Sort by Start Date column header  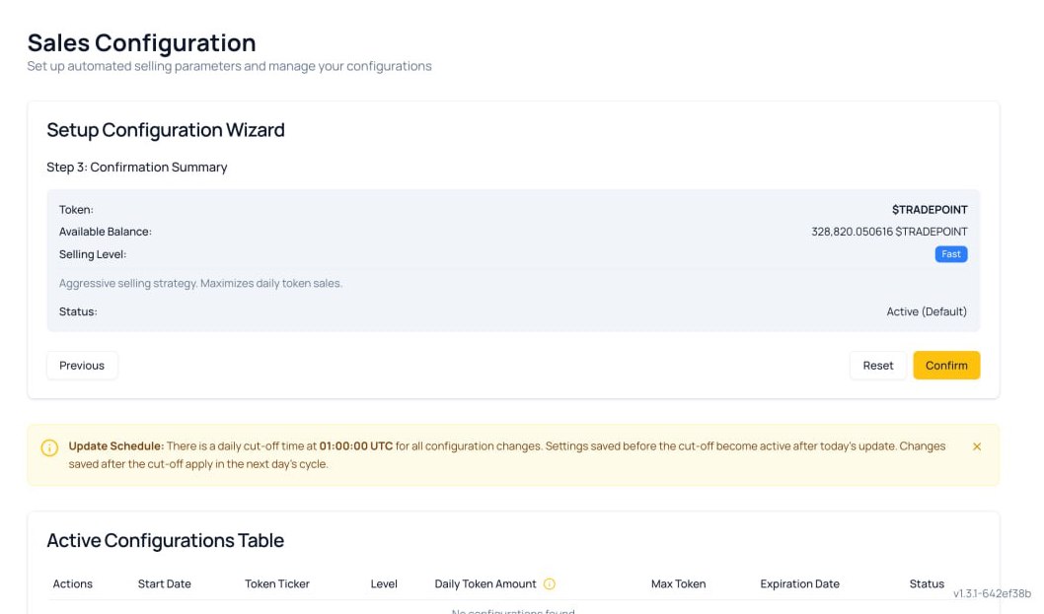pos(165,583)
